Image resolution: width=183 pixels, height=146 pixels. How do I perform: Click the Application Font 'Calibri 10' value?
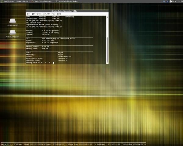pos(63,59)
